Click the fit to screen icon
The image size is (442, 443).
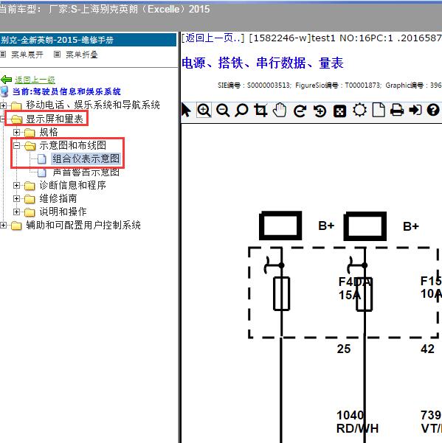click(x=340, y=111)
